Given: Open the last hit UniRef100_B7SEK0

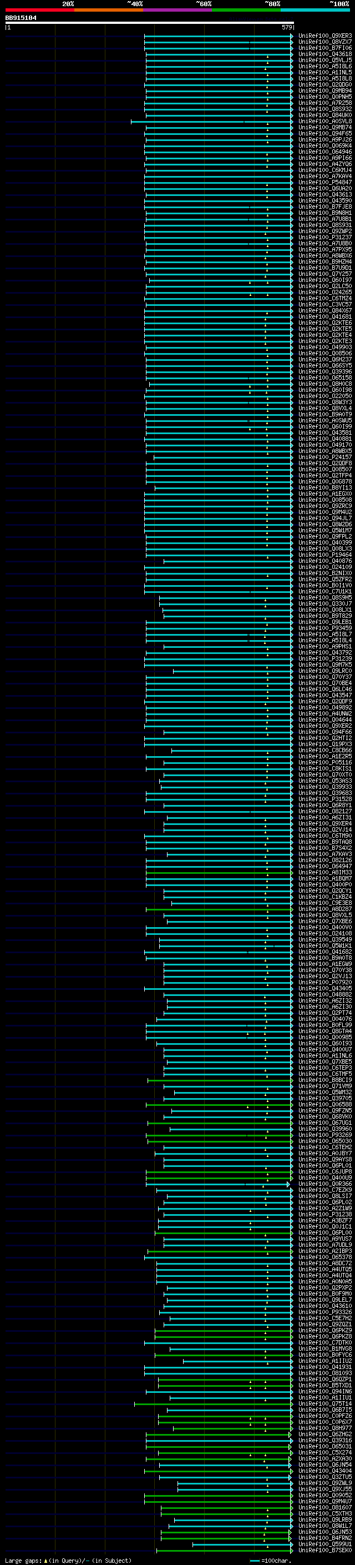Looking at the screenshot, I should pyautogui.click(x=324, y=1551).
